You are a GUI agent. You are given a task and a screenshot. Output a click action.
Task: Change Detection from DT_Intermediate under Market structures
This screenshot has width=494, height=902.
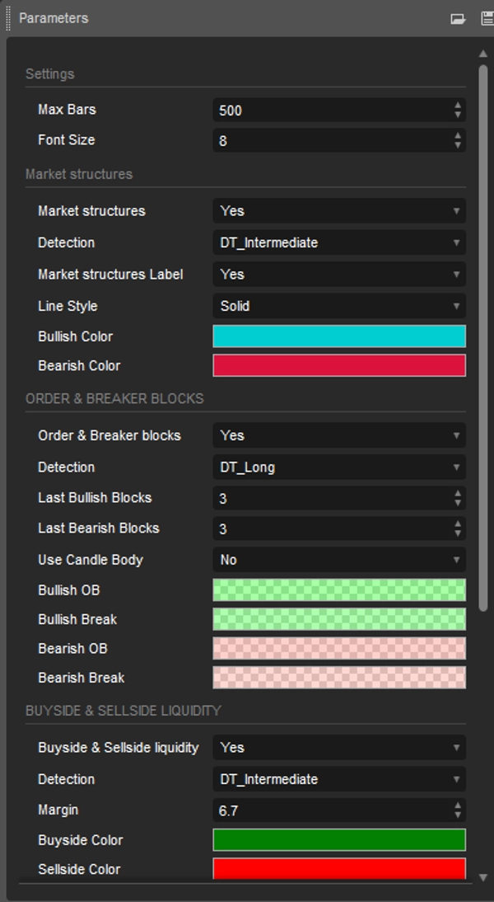click(x=338, y=242)
